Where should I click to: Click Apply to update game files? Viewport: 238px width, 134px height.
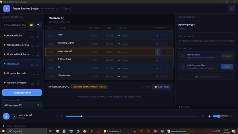pyautogui.click(x=227, y=67)
